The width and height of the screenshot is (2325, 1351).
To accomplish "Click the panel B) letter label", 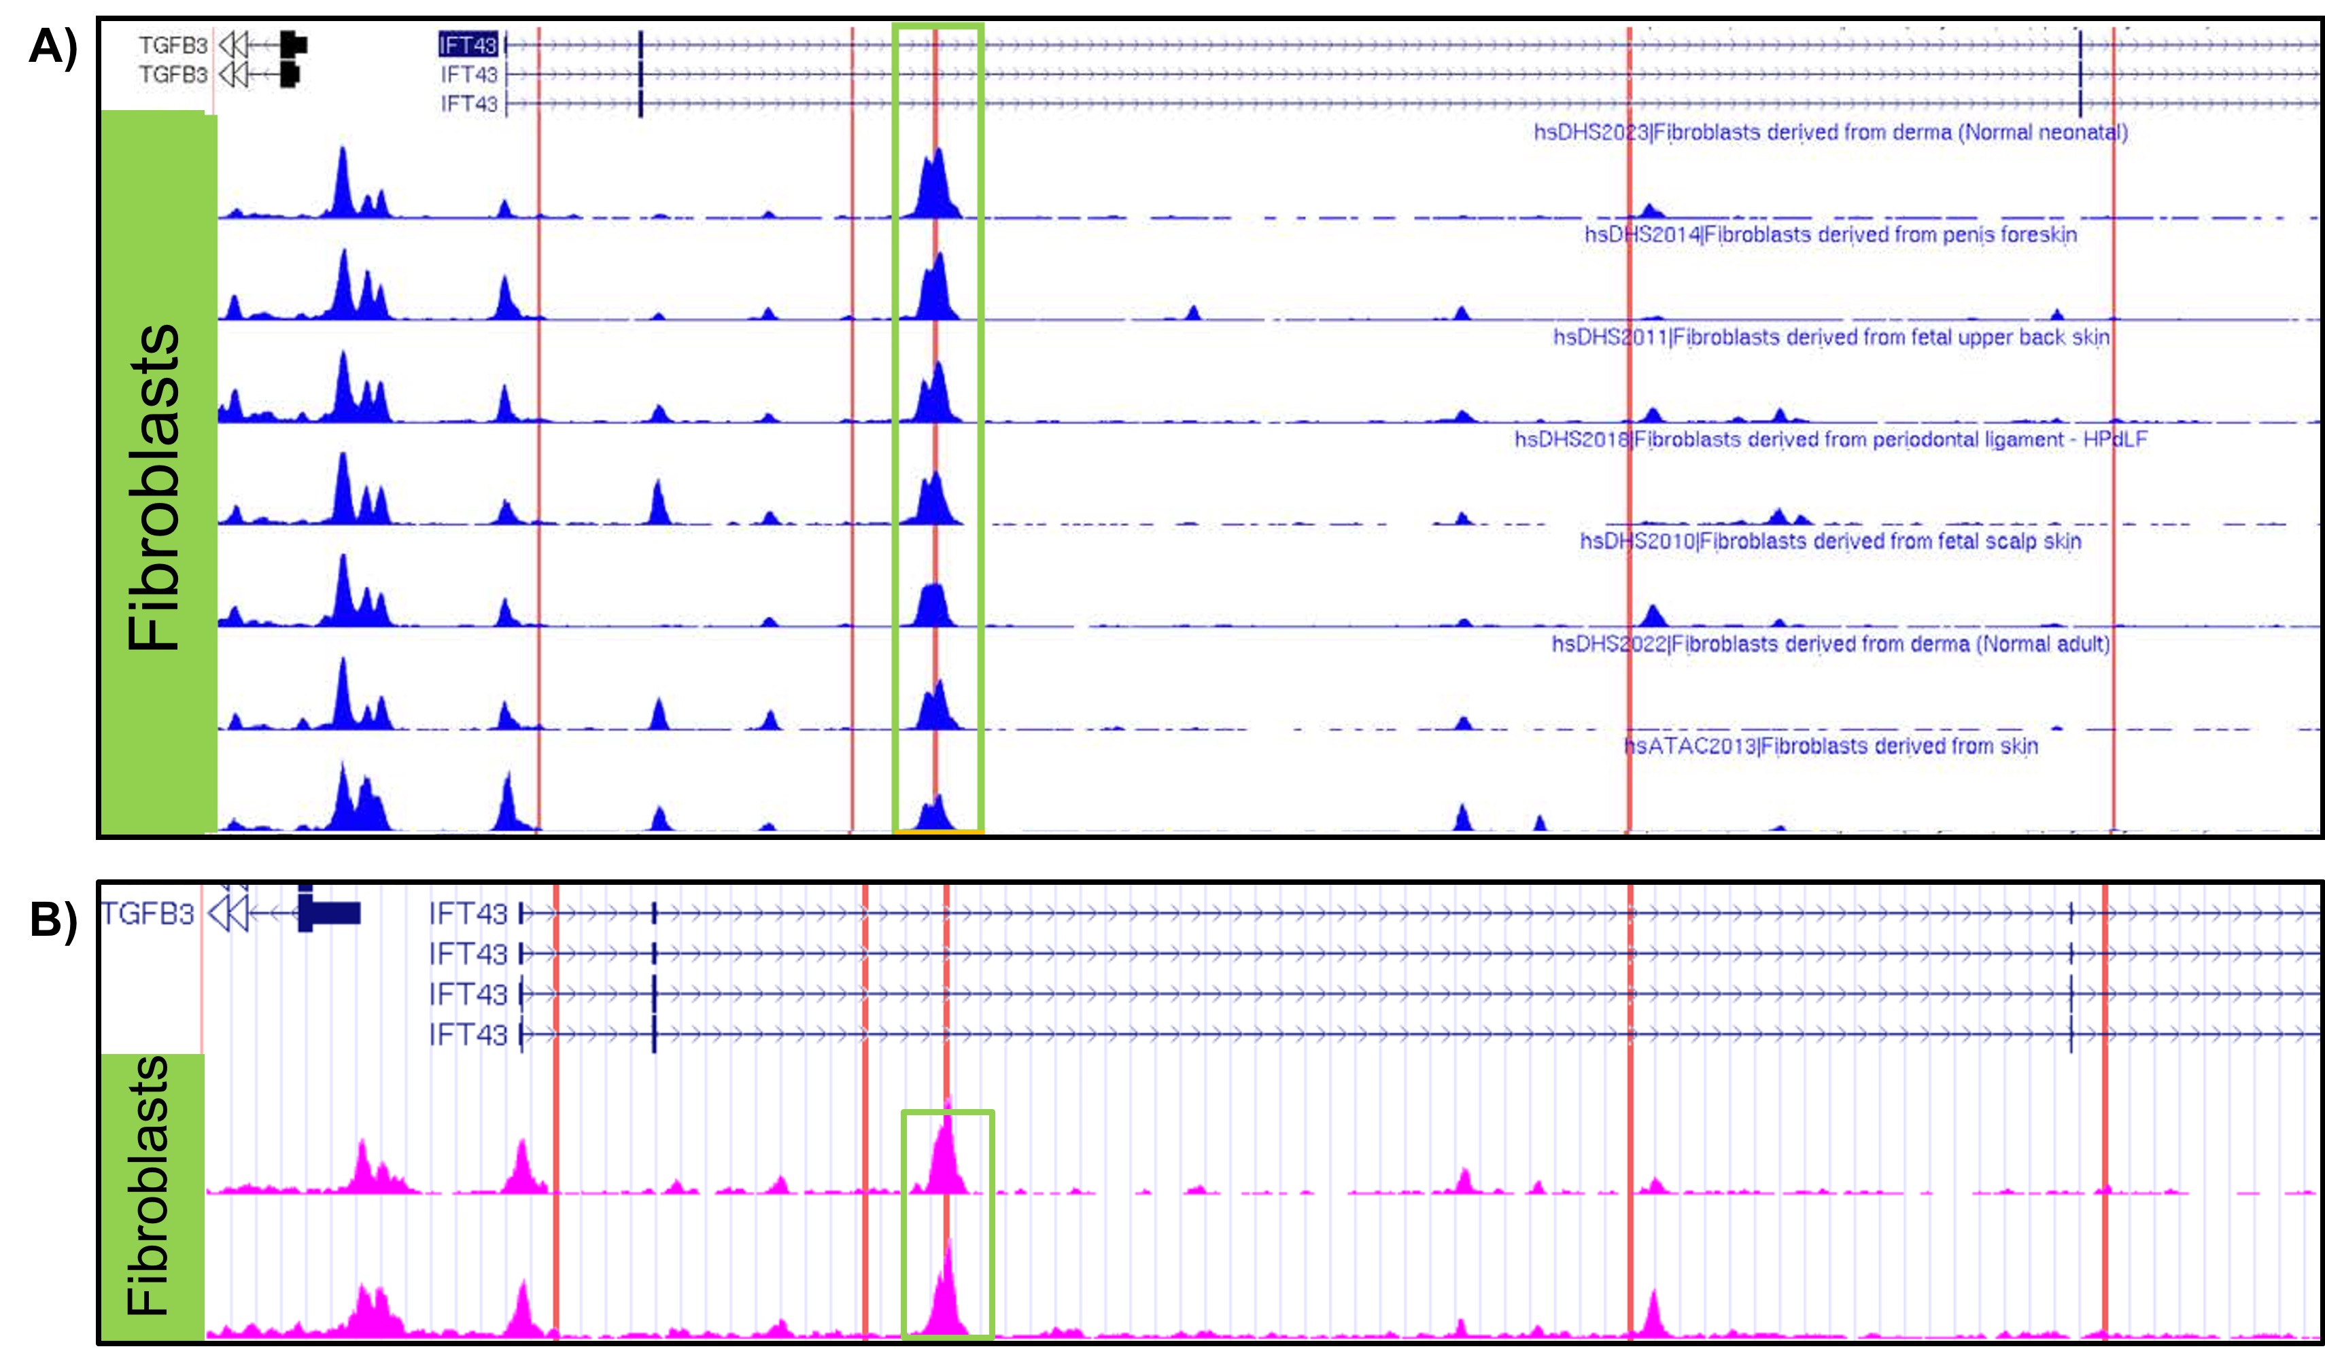I will point(54,919).
